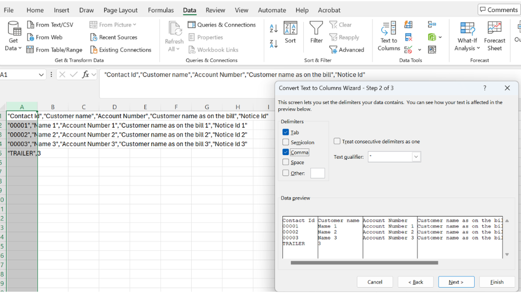Select the Account Number preview column
Screen dimensions: 521x293
coord(390,237)
